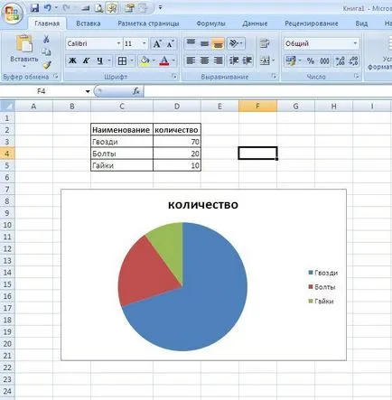Switch to the Вставка ribbon tab
This screenshot has width=392, height=400.
[88, 23]
